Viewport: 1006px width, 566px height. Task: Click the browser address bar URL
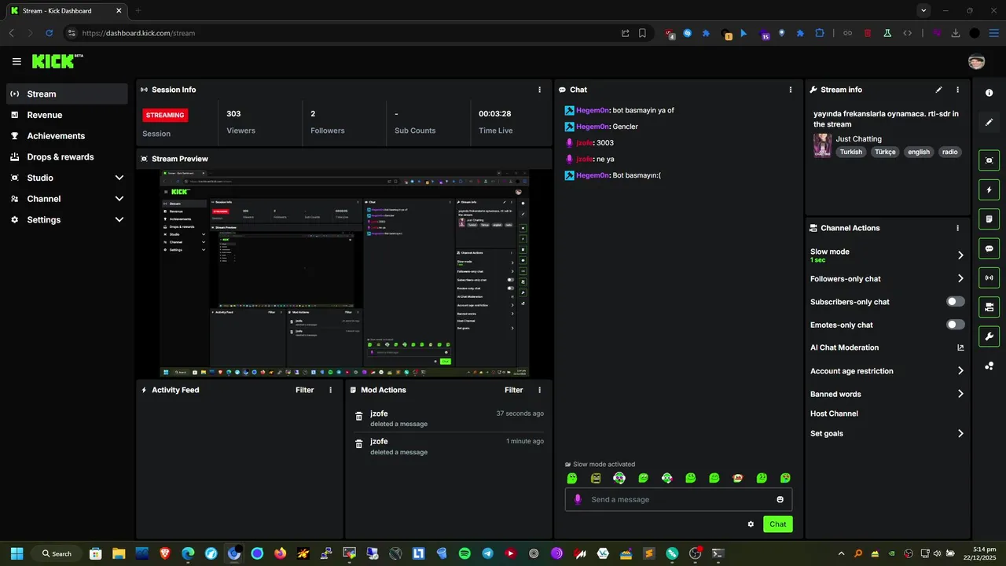tap(138, 33)
